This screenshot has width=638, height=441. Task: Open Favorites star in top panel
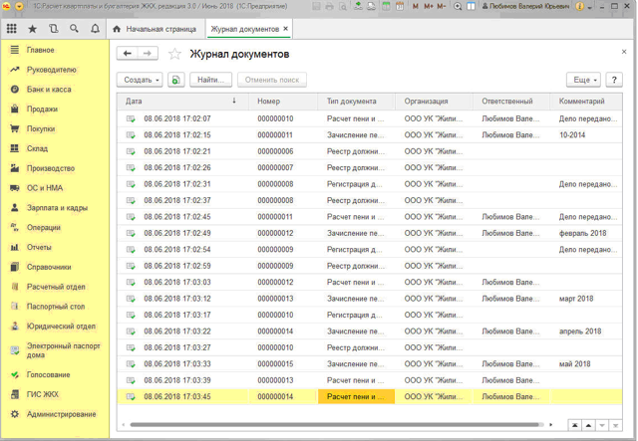click(33, 29)
